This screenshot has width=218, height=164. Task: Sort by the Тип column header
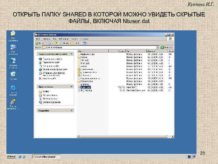point(136,51)
